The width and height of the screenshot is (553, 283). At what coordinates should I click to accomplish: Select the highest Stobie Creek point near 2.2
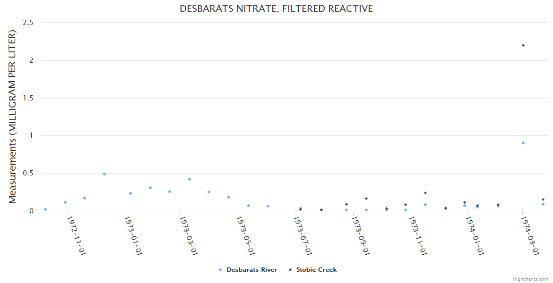(523, 45)
